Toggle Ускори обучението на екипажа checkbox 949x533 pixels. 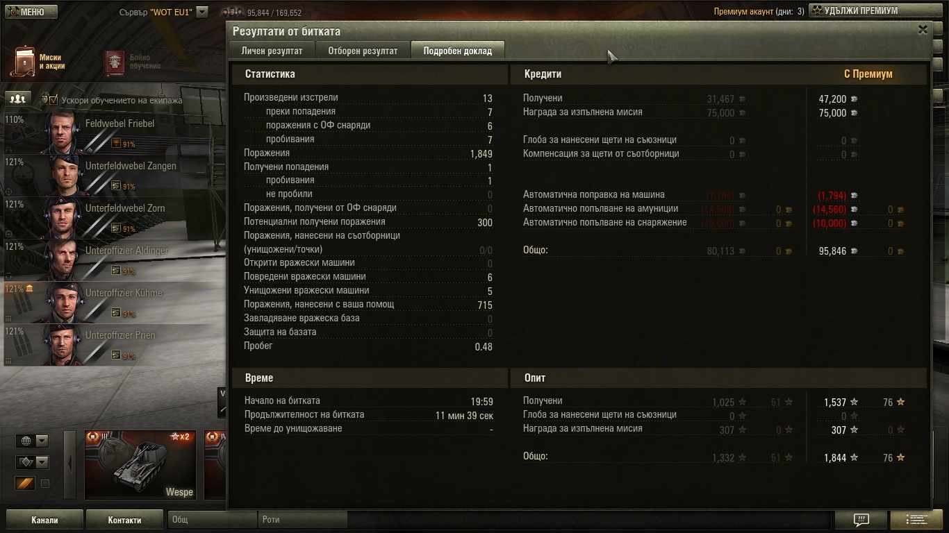pyautogui.click(x=54, y=99)
